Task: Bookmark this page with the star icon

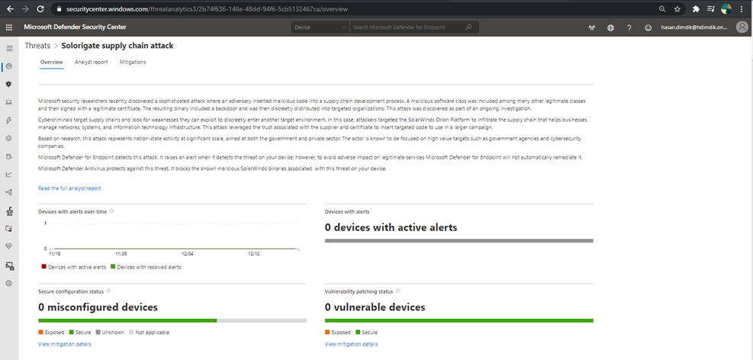Action: (x=677, y=9)
